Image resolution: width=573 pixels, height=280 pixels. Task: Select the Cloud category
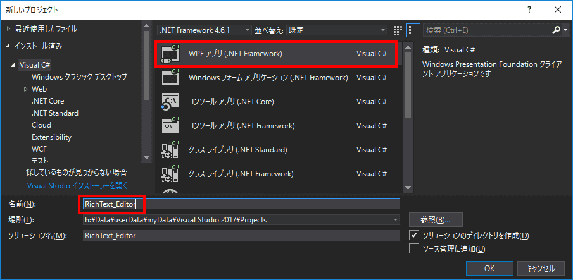point(41,125)
